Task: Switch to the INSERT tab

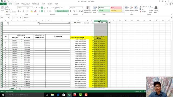Action: (17, 4)
